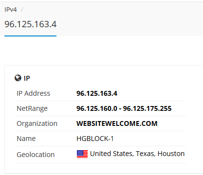The height and width of the screenshot is (175, 203).
Task: Select the bold 96.125.163.4 address value
Action: (x=97, y=93)
